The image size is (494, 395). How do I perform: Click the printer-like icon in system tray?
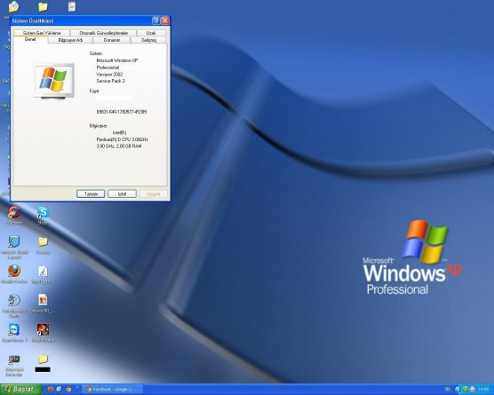point(473,390)
